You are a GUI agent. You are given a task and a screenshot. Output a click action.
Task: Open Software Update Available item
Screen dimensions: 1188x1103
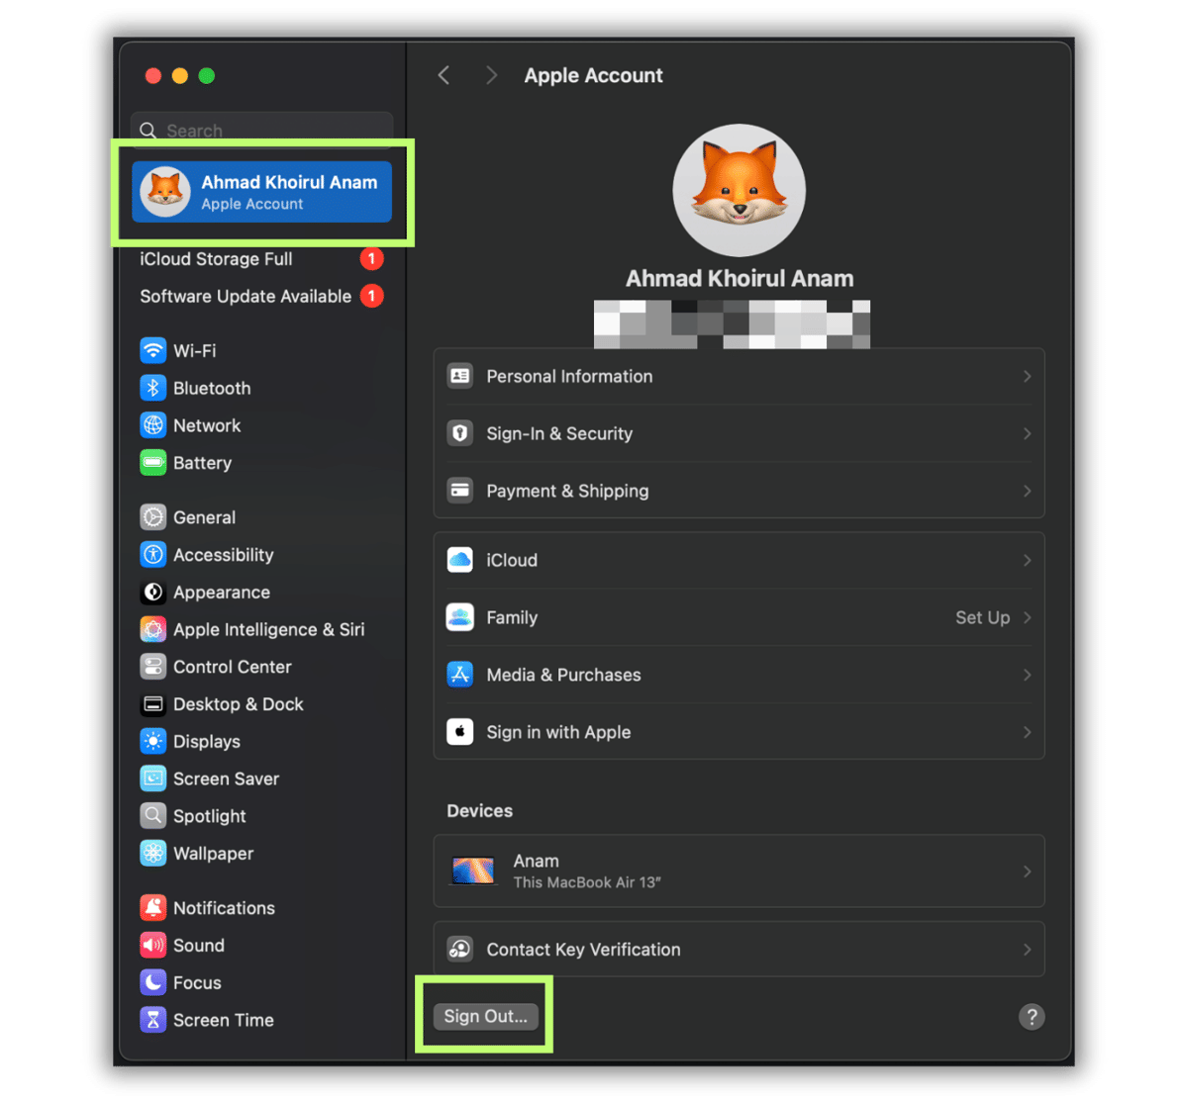click(261, 296)
